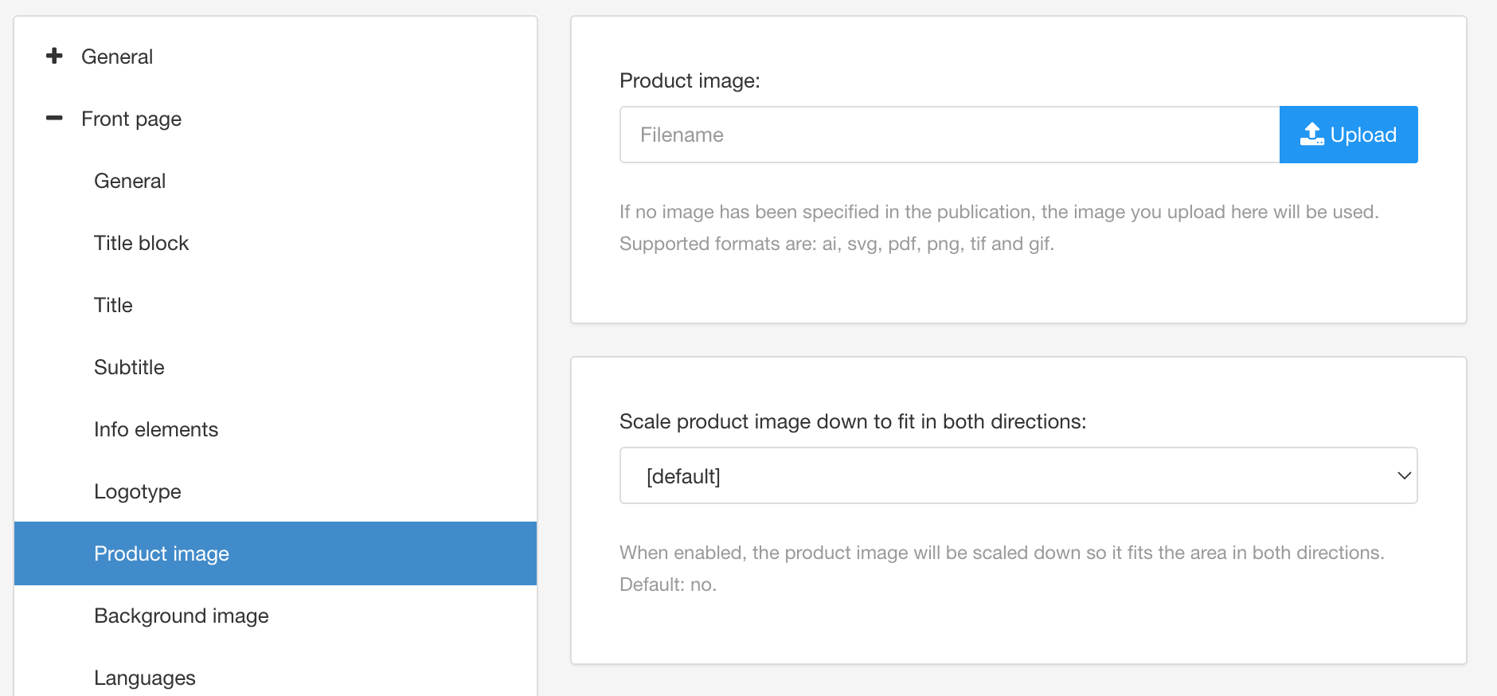Select the Title block settings page
Screen dimensions: 1497x696
[x=141, y=243]
